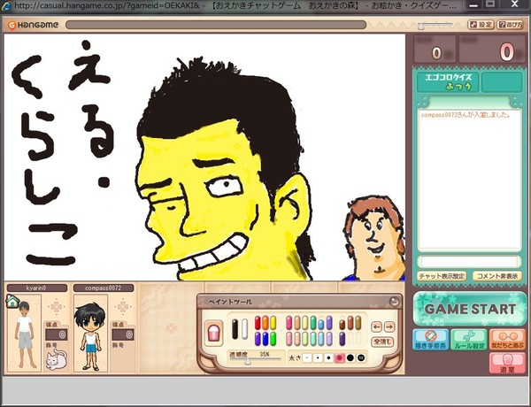Choose the red paint capsule

pos(258,323)
